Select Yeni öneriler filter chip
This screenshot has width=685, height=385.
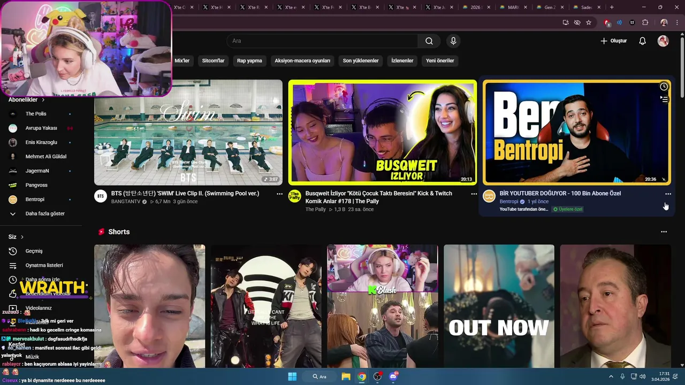click(x=440, y=61)
